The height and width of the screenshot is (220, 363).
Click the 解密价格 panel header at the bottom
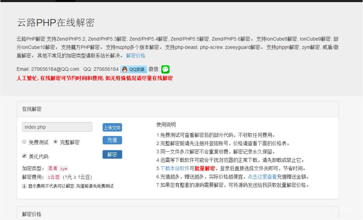pyautogui.click(x=178, y=214)
